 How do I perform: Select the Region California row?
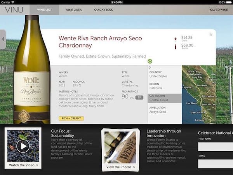pyautogui.click(x=165, y=86)
